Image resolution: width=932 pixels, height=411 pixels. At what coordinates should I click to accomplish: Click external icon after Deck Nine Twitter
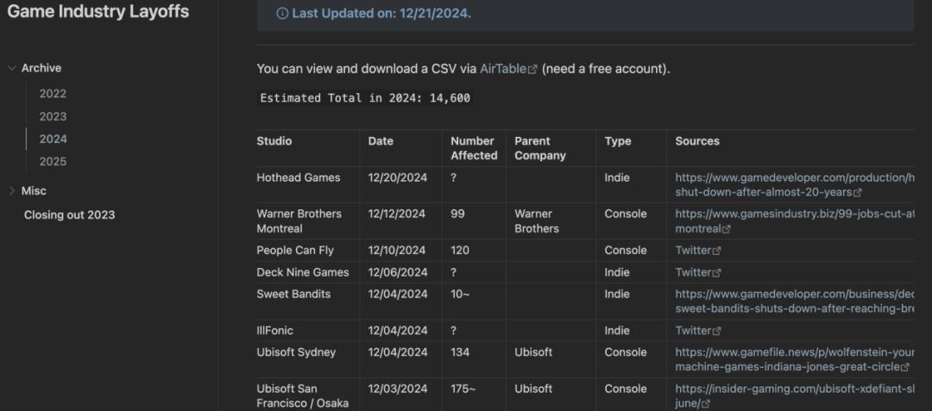(x=717, y=273)
